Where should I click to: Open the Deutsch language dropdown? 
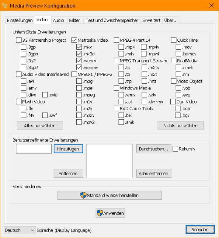coord(20,230)
